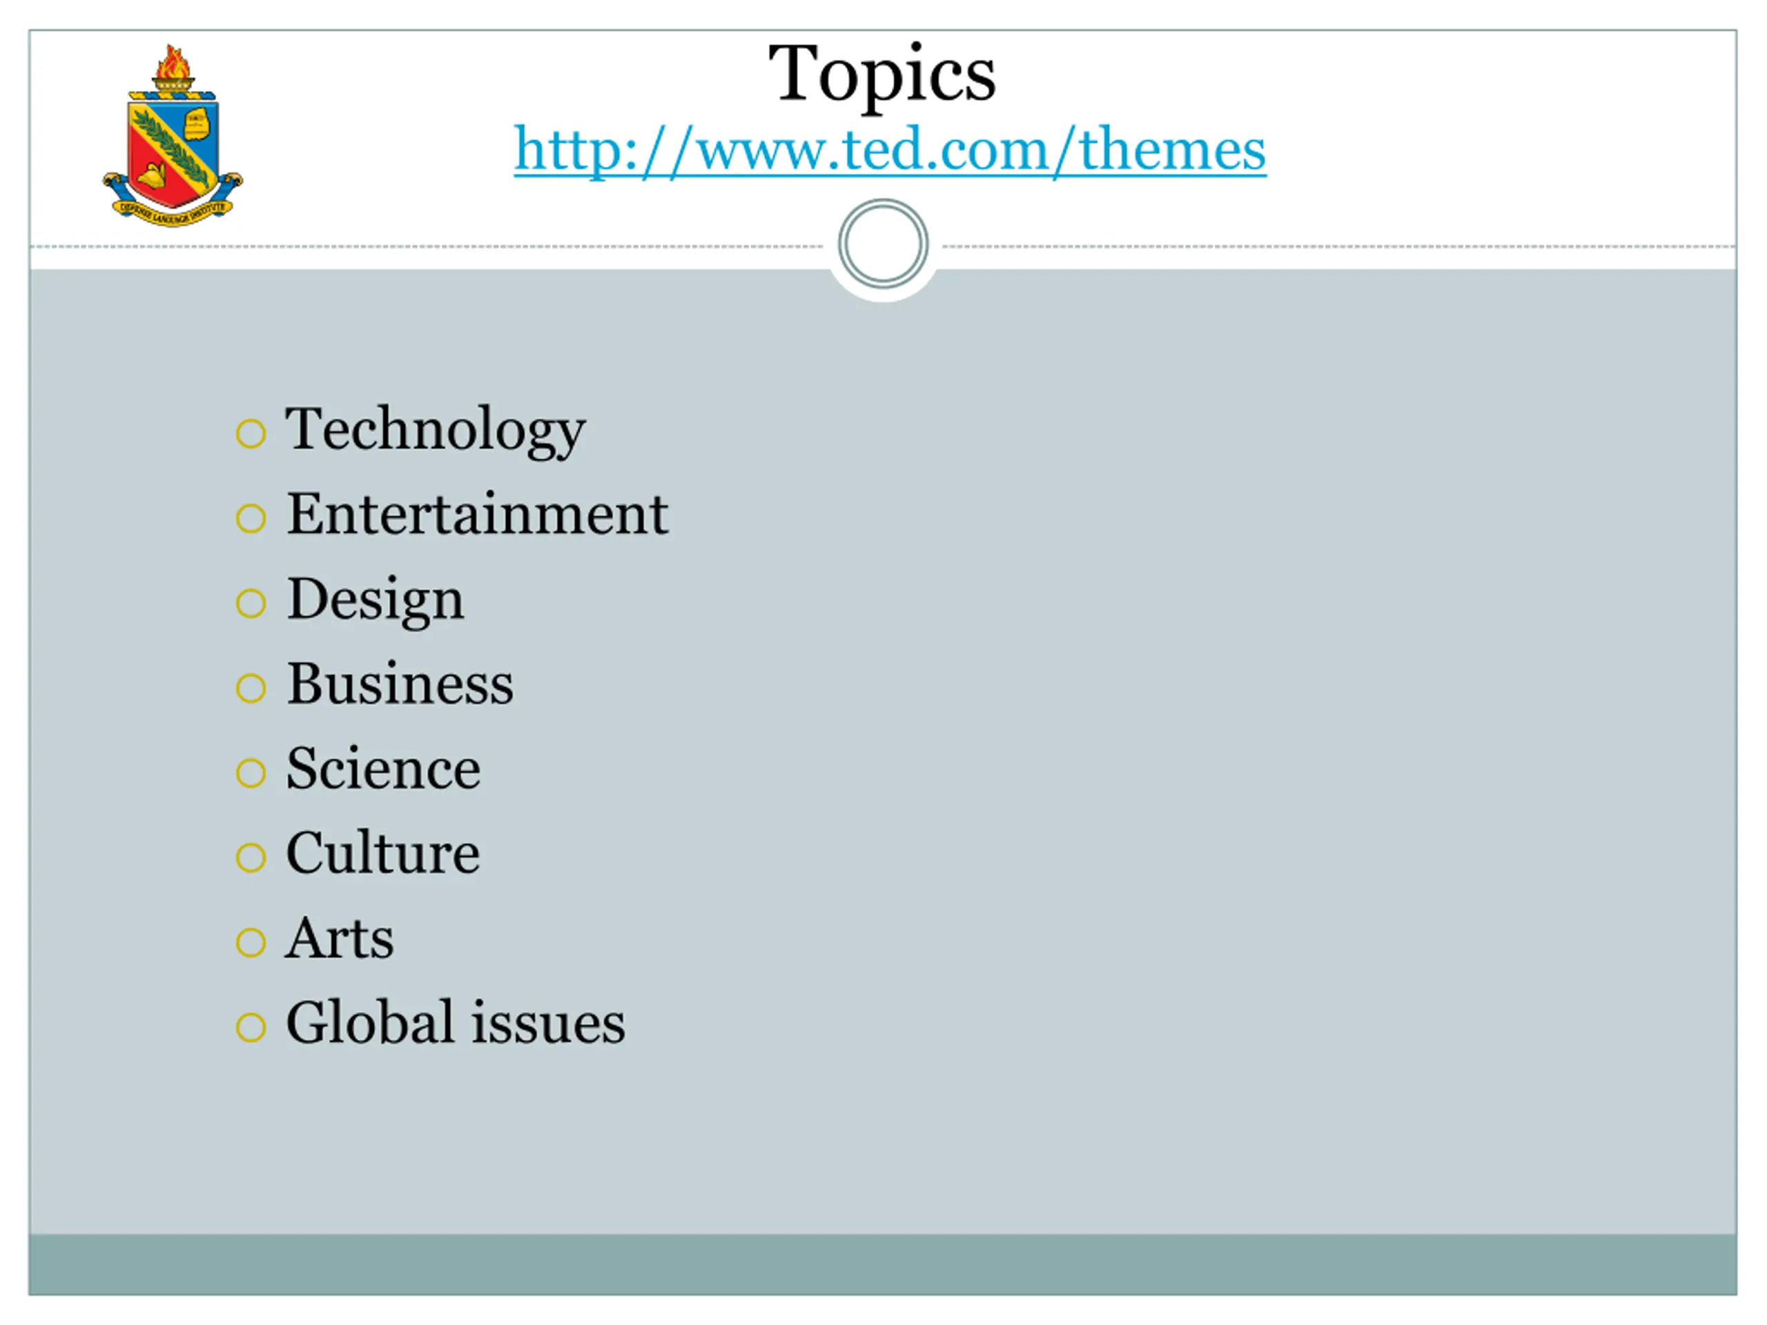
Task: Select the Business topic text
Action: pos(400,685)
